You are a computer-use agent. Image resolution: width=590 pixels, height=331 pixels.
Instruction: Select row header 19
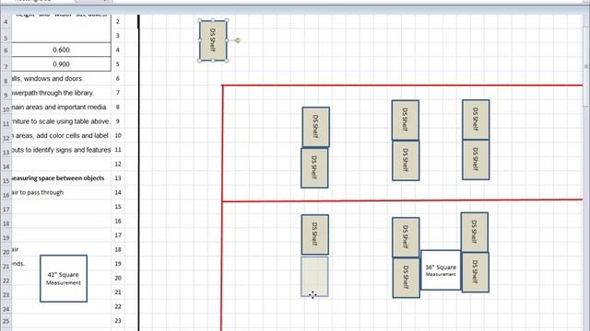6,237
